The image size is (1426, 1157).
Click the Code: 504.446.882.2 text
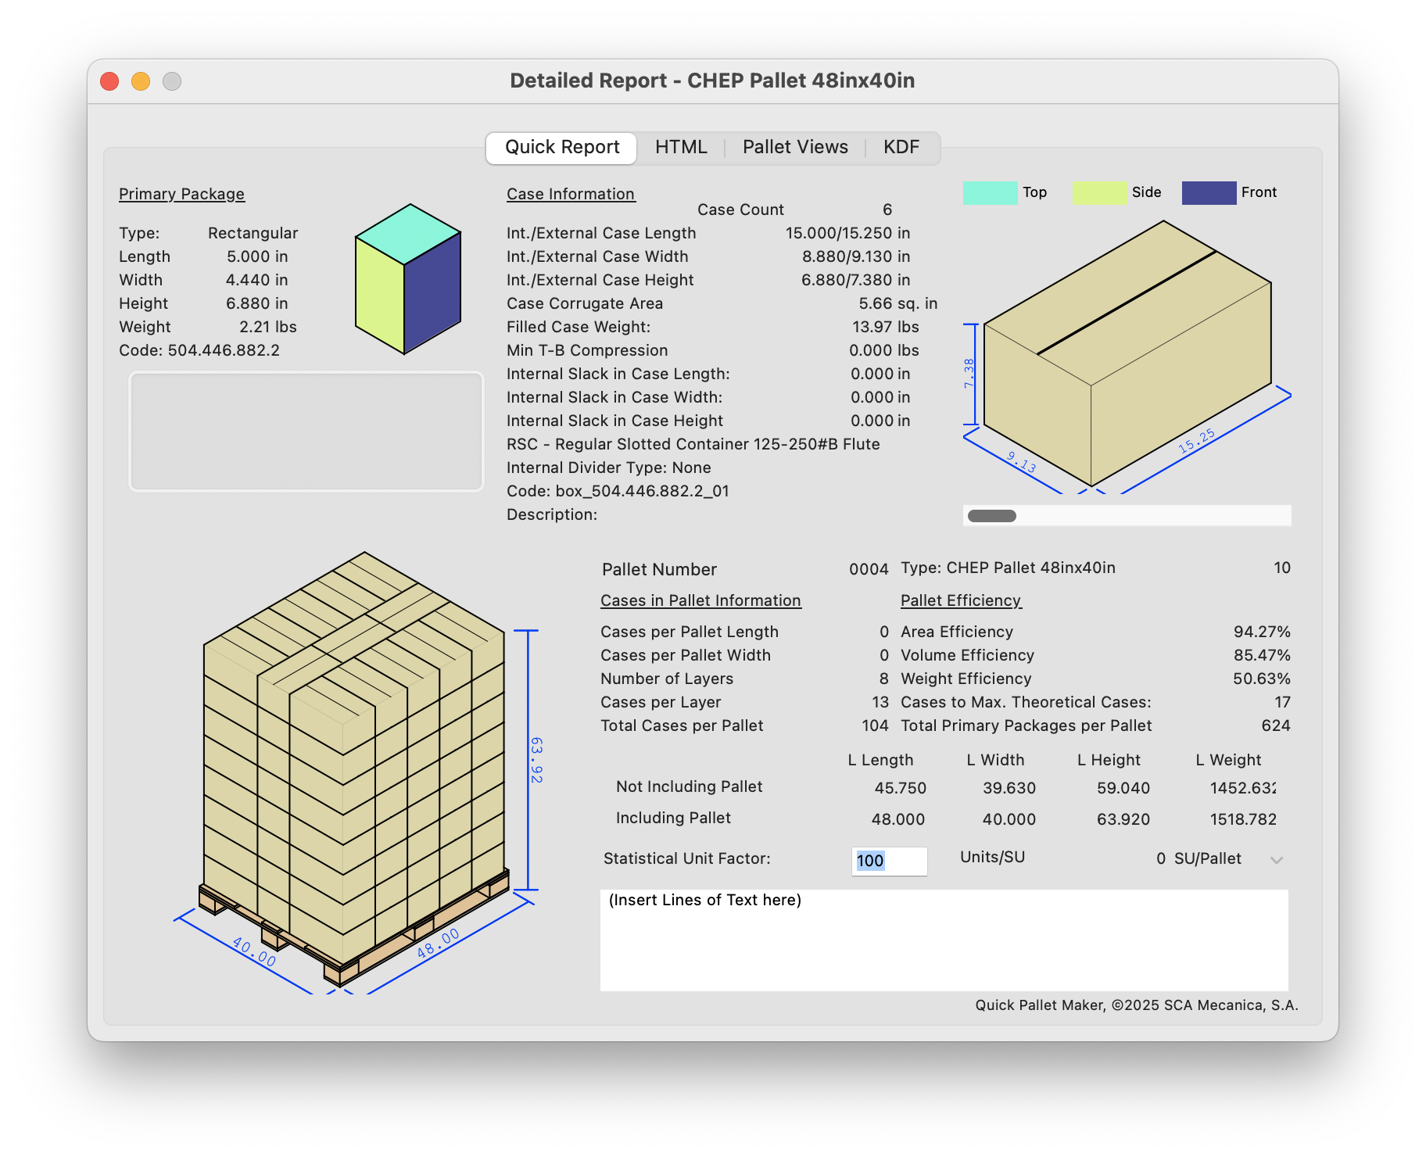199,350
